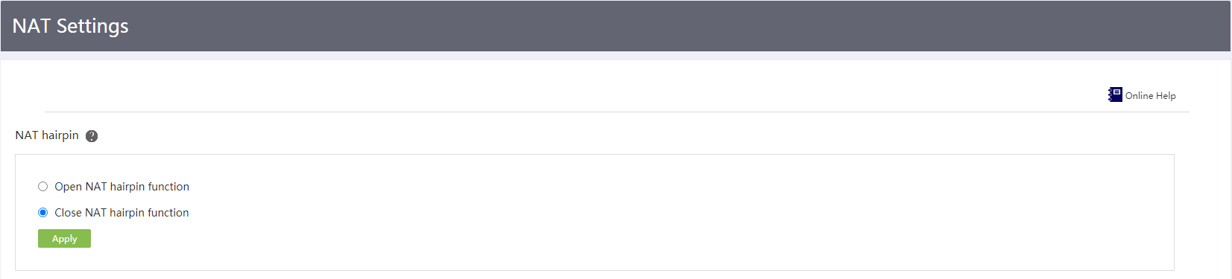The width and height of the screenshot is (1232, 279).
Task: Select the Open NAT hairpin function radio
Action: pos(42,186)
